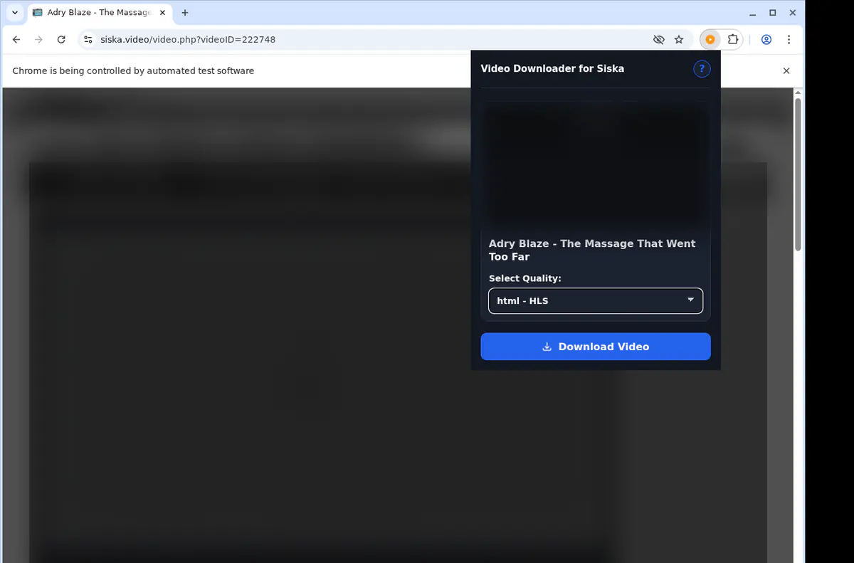Open the tab search dropdown arrow
Viewport: 854px width, 563px height.
(15, 13)
